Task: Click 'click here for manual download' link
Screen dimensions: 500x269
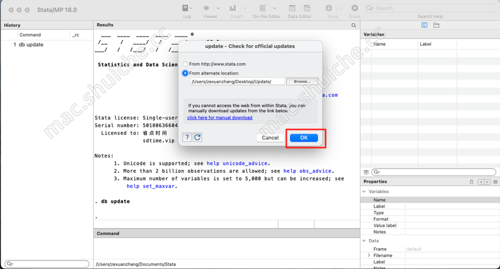Action: click(220, 118)
